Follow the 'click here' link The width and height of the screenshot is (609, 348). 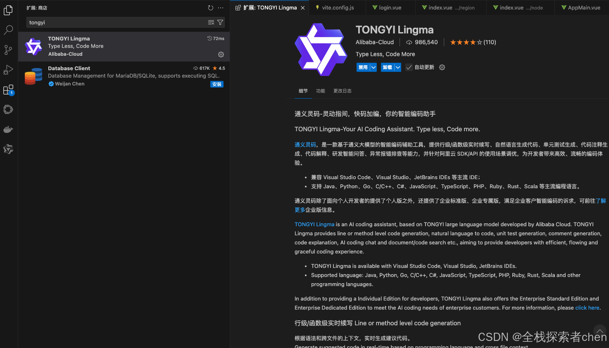tap(587, 308)
